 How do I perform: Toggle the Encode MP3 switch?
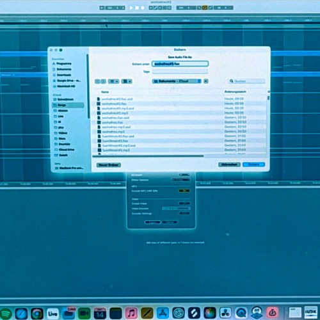184,191
